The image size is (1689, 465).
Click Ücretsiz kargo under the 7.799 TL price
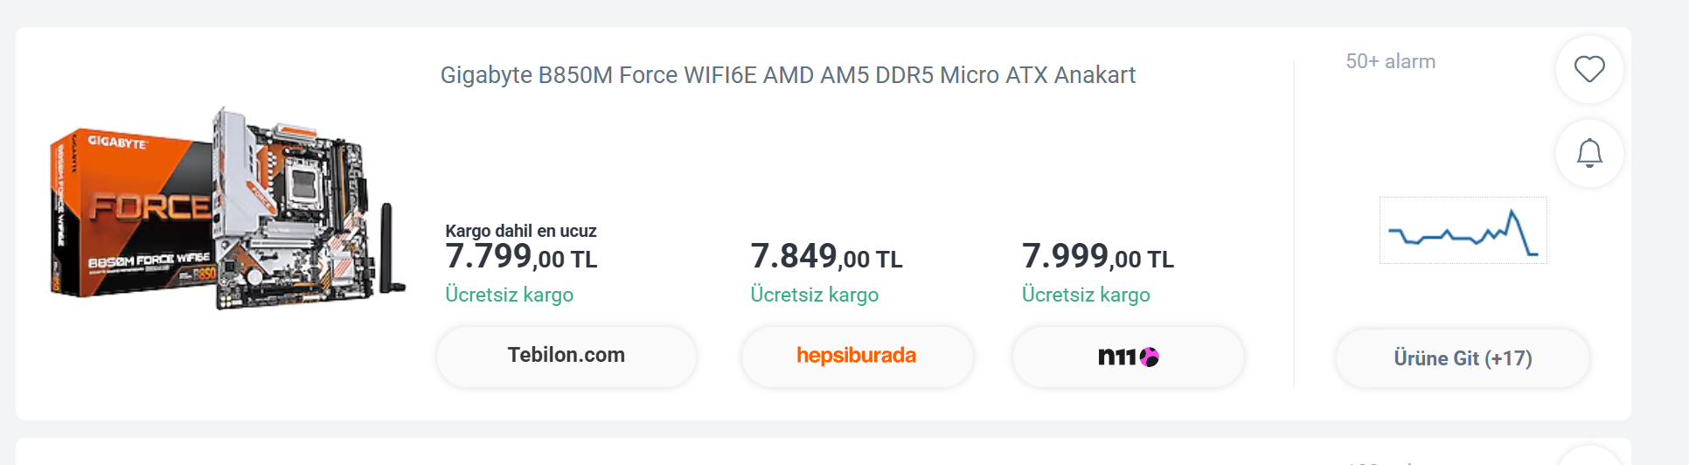[509, 295]
